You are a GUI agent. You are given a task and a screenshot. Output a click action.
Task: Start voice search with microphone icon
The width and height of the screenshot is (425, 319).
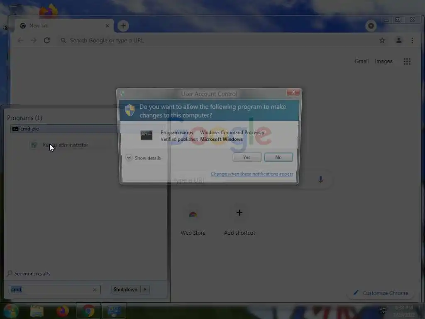(321, 179)
